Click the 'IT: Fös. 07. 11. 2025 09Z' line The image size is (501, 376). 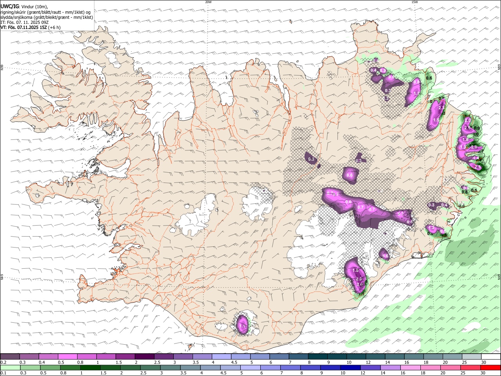coord(24,22)
